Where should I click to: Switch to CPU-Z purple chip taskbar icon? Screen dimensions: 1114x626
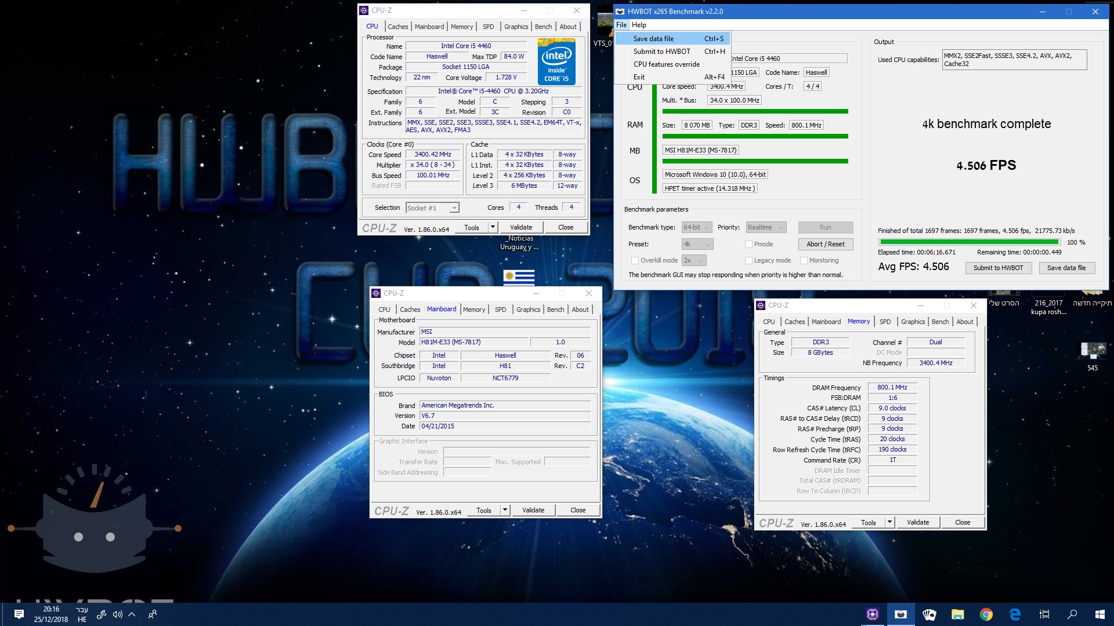[873, 614]
